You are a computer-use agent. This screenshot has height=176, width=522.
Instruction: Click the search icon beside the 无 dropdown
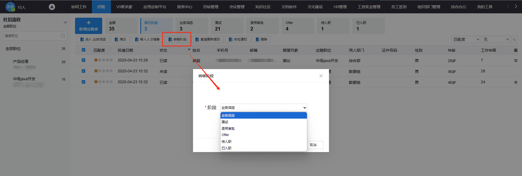[514, 39]
